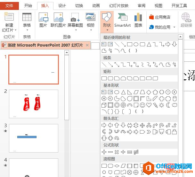Select the moon shape in Basic Shapes
This screenshot has height=177, width=195.
click(168, 105)
